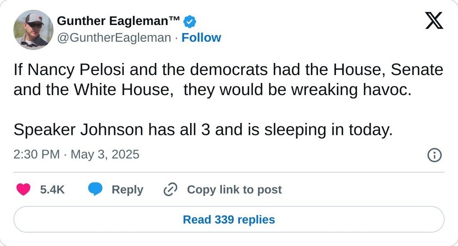Click the 5.4K like count
The height and width of the screenshot is (246, 458).
coord(52,190)
